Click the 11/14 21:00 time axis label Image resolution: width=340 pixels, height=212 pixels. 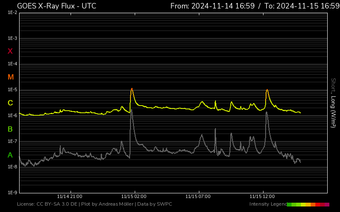70,197
